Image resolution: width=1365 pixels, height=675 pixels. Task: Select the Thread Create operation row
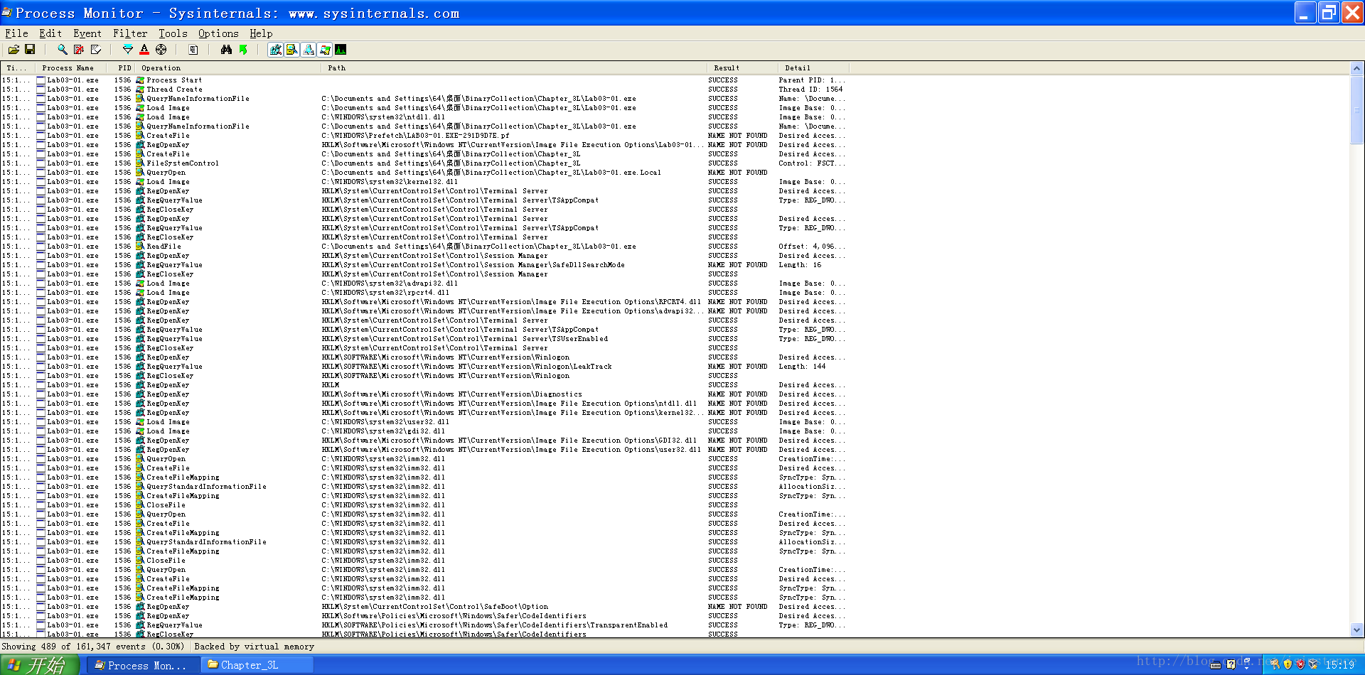click(x=174, y=90)
